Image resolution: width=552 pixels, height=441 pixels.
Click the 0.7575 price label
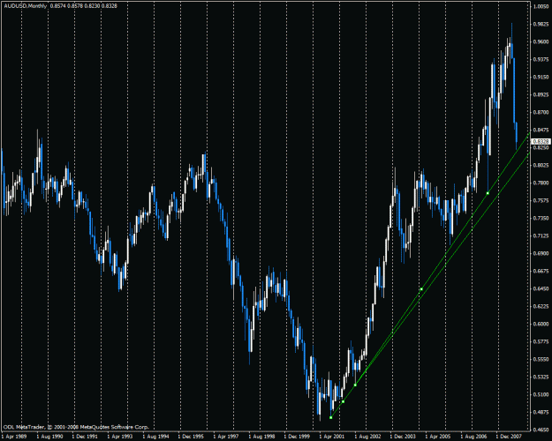coord(541,200)
